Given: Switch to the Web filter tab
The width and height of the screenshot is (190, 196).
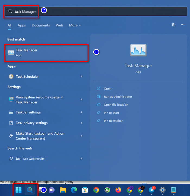Looking at the screenshot, I should [x=59, y=25].
